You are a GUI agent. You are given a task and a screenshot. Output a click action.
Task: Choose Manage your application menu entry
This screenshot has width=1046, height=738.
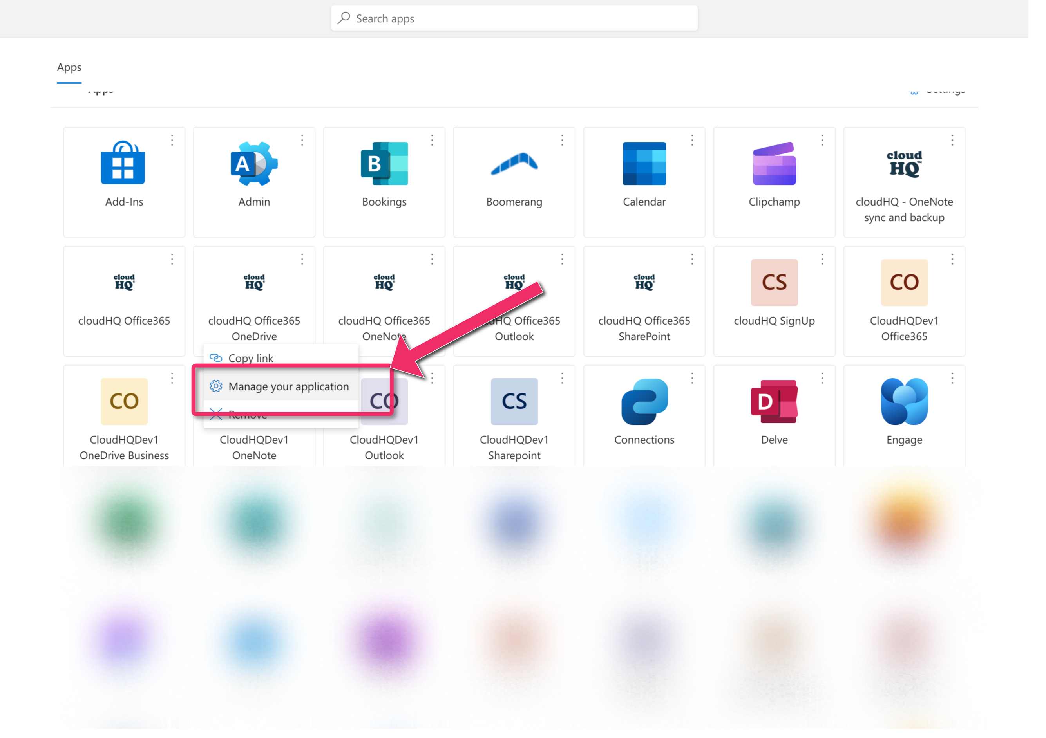point(281,386)
